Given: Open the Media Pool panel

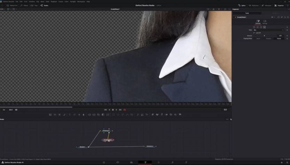Looking at the screenshot, I should tap(13, 6).
